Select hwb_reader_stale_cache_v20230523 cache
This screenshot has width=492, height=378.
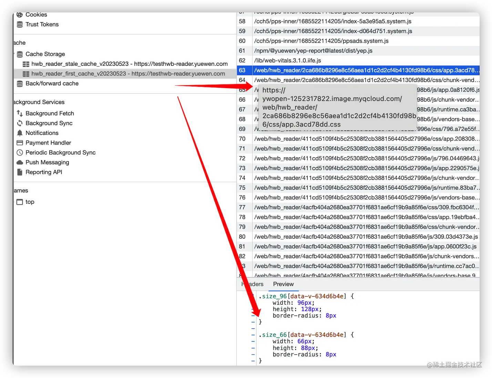(x=130, y=64)
